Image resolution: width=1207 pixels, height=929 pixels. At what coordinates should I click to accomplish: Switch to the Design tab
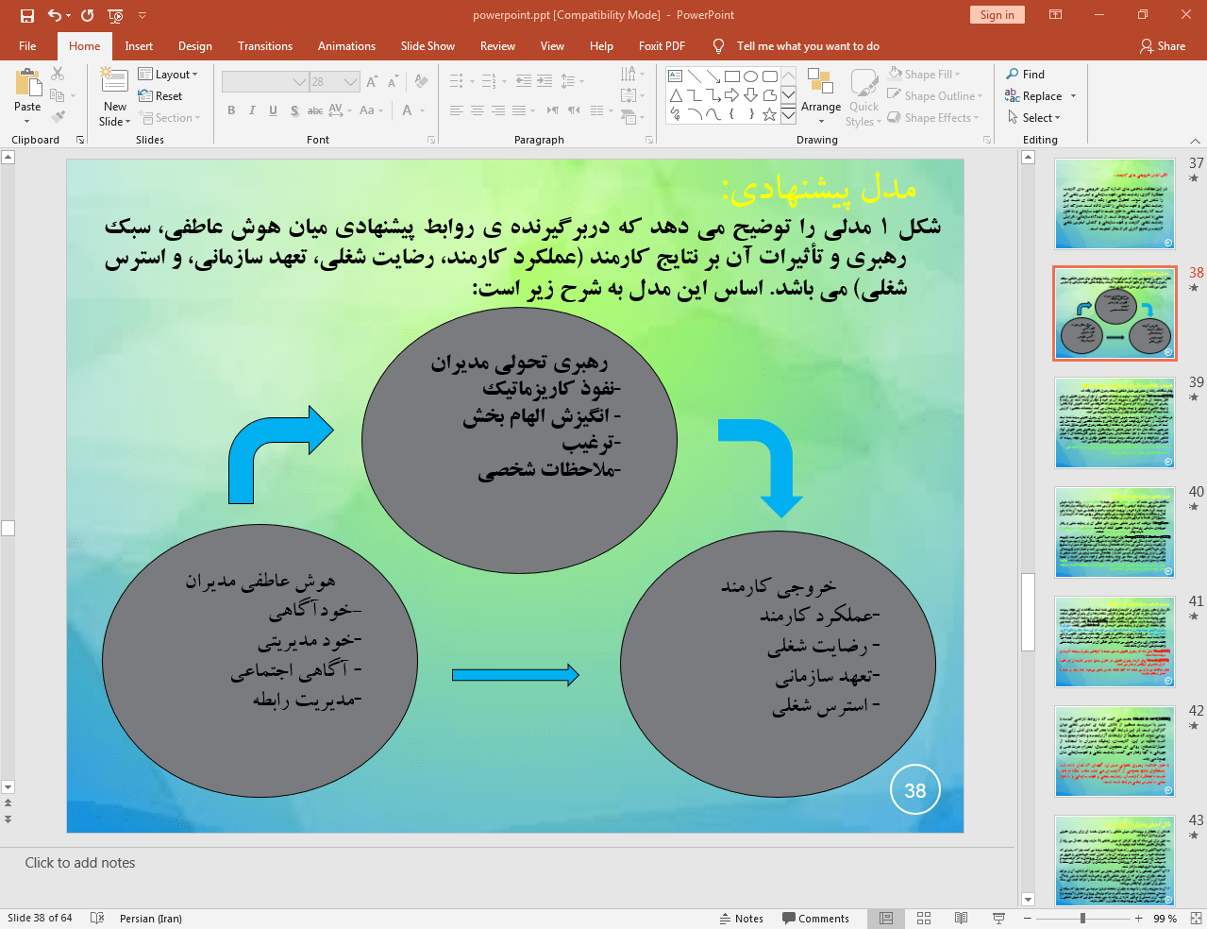pos(195,45)
